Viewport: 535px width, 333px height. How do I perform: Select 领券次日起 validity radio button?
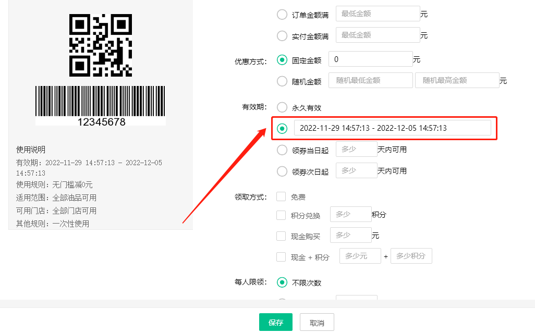[x=282, y=171]
